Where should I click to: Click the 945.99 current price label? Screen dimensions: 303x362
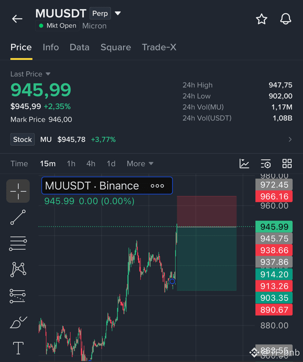(274, 227)
